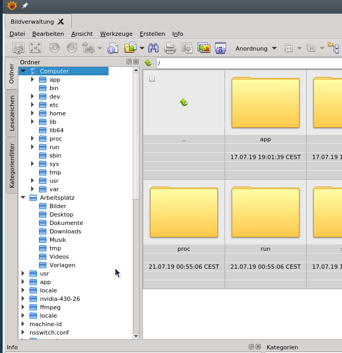
Task: Expand the home folder in tree
Action: [32, 113]
